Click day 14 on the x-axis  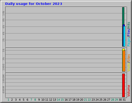[58, 100]
